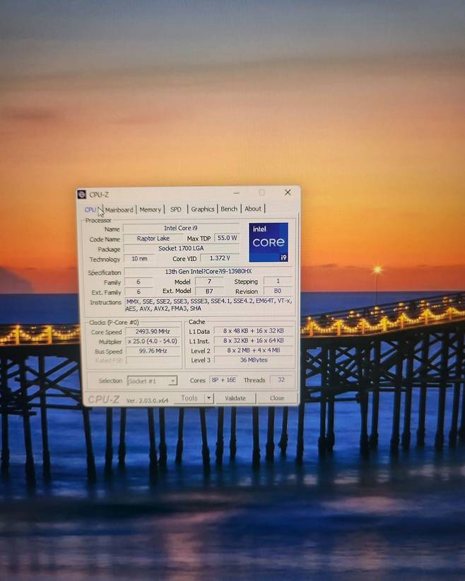Click the Cores value '8P + 16E'
465x581 pixels.
pos(224,380)
